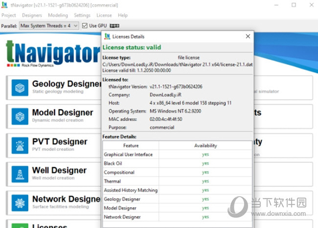Click yes availability for Black Oil
This screenshot has width=318, height=228.
pos(206,163)
